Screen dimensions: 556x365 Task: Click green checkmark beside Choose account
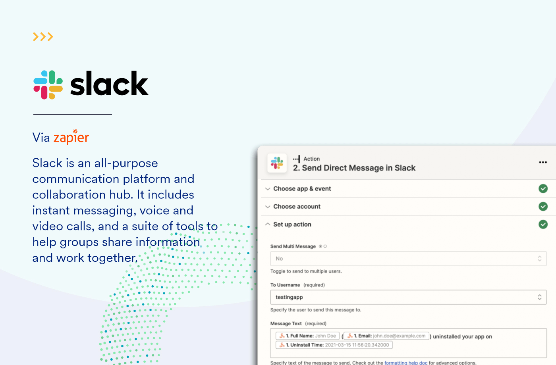pos(543,206)
